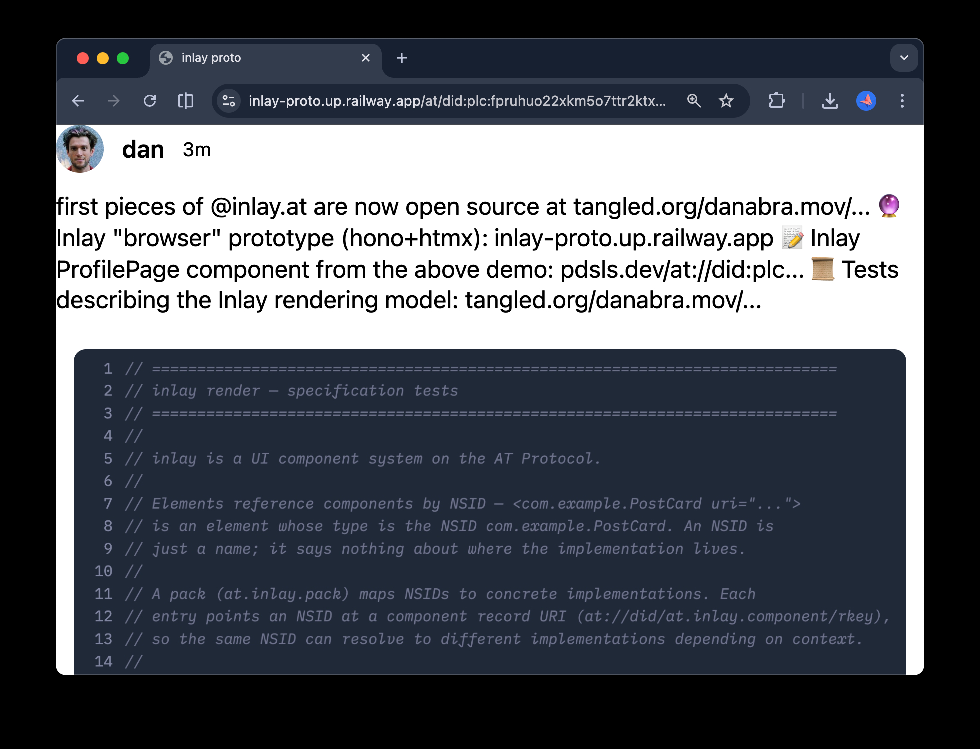Click the @inlay.at mention
Viewport: 980px width, 749px height.
[x=258, y=207]
